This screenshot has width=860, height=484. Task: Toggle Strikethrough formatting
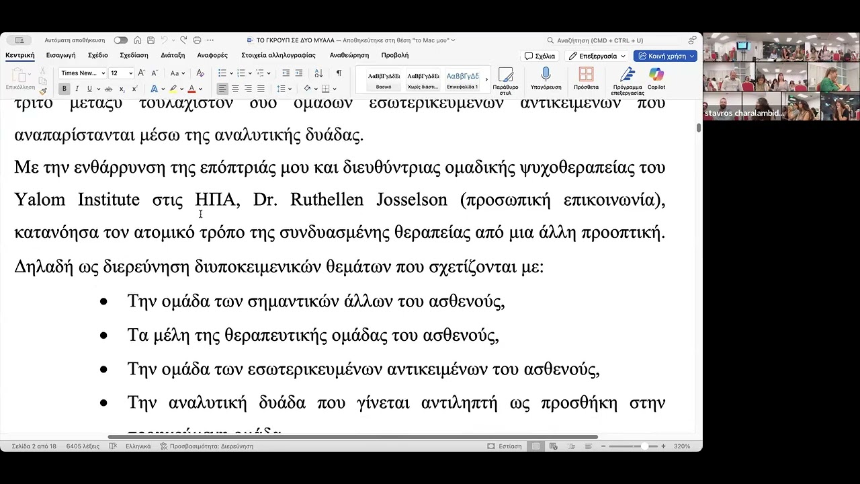(108, 89)
